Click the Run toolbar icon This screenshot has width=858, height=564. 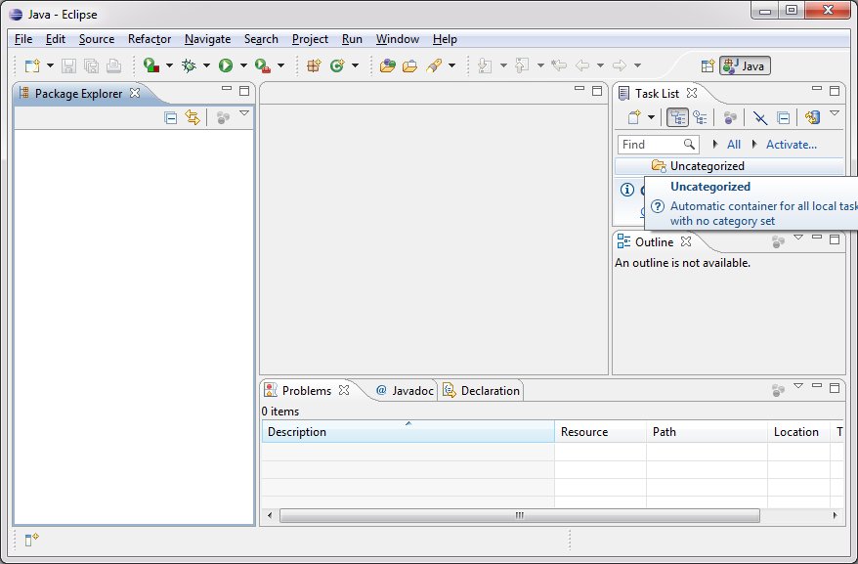(226, 65)
